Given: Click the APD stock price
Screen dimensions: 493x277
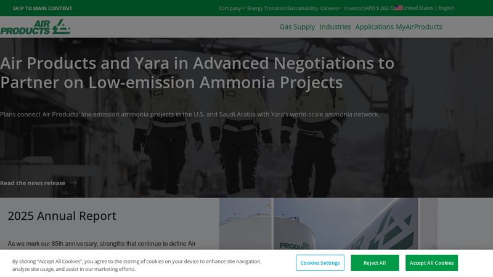Looking at the screenshot, I should click(380, 8).
